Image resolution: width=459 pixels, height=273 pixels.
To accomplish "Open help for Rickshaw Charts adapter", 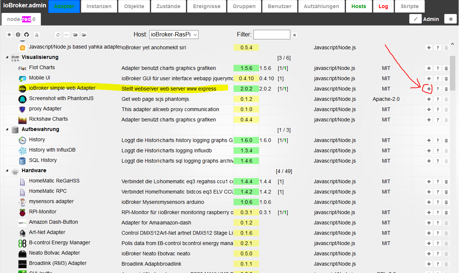I will (x=438, y=120).
